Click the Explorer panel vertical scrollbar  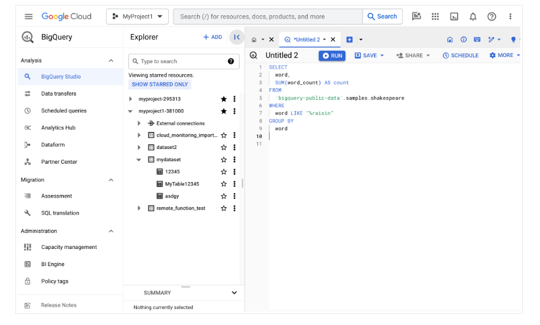tap(243, 183)
